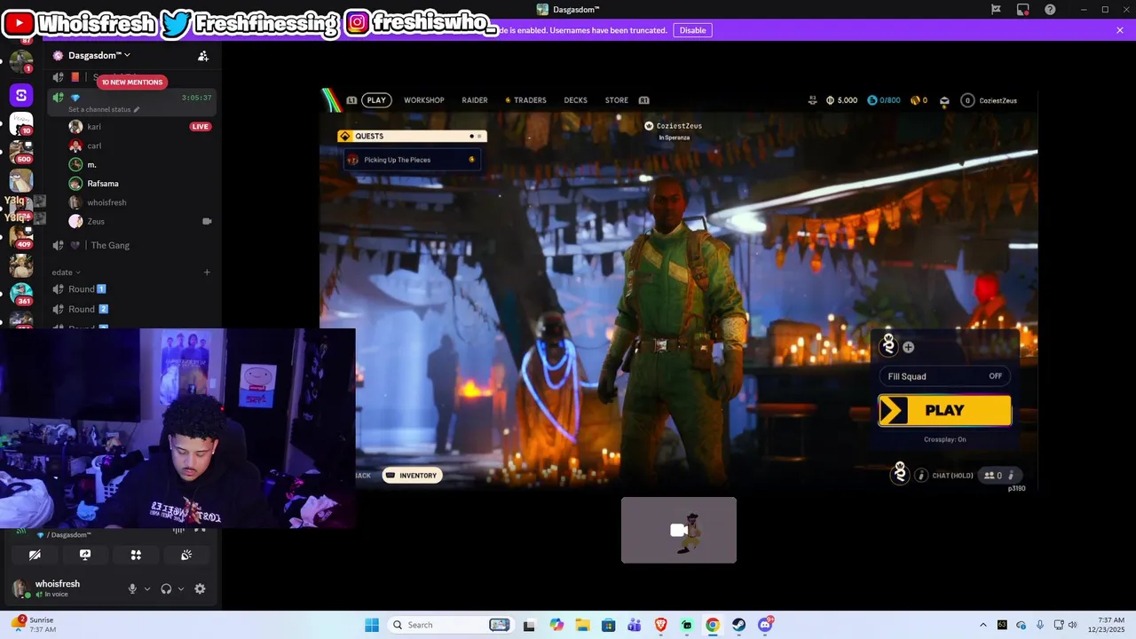Dismiss the streamer mode banner
Image resolution: width=1136 pixels, height=639 pixels.
tap(1120, 30)
